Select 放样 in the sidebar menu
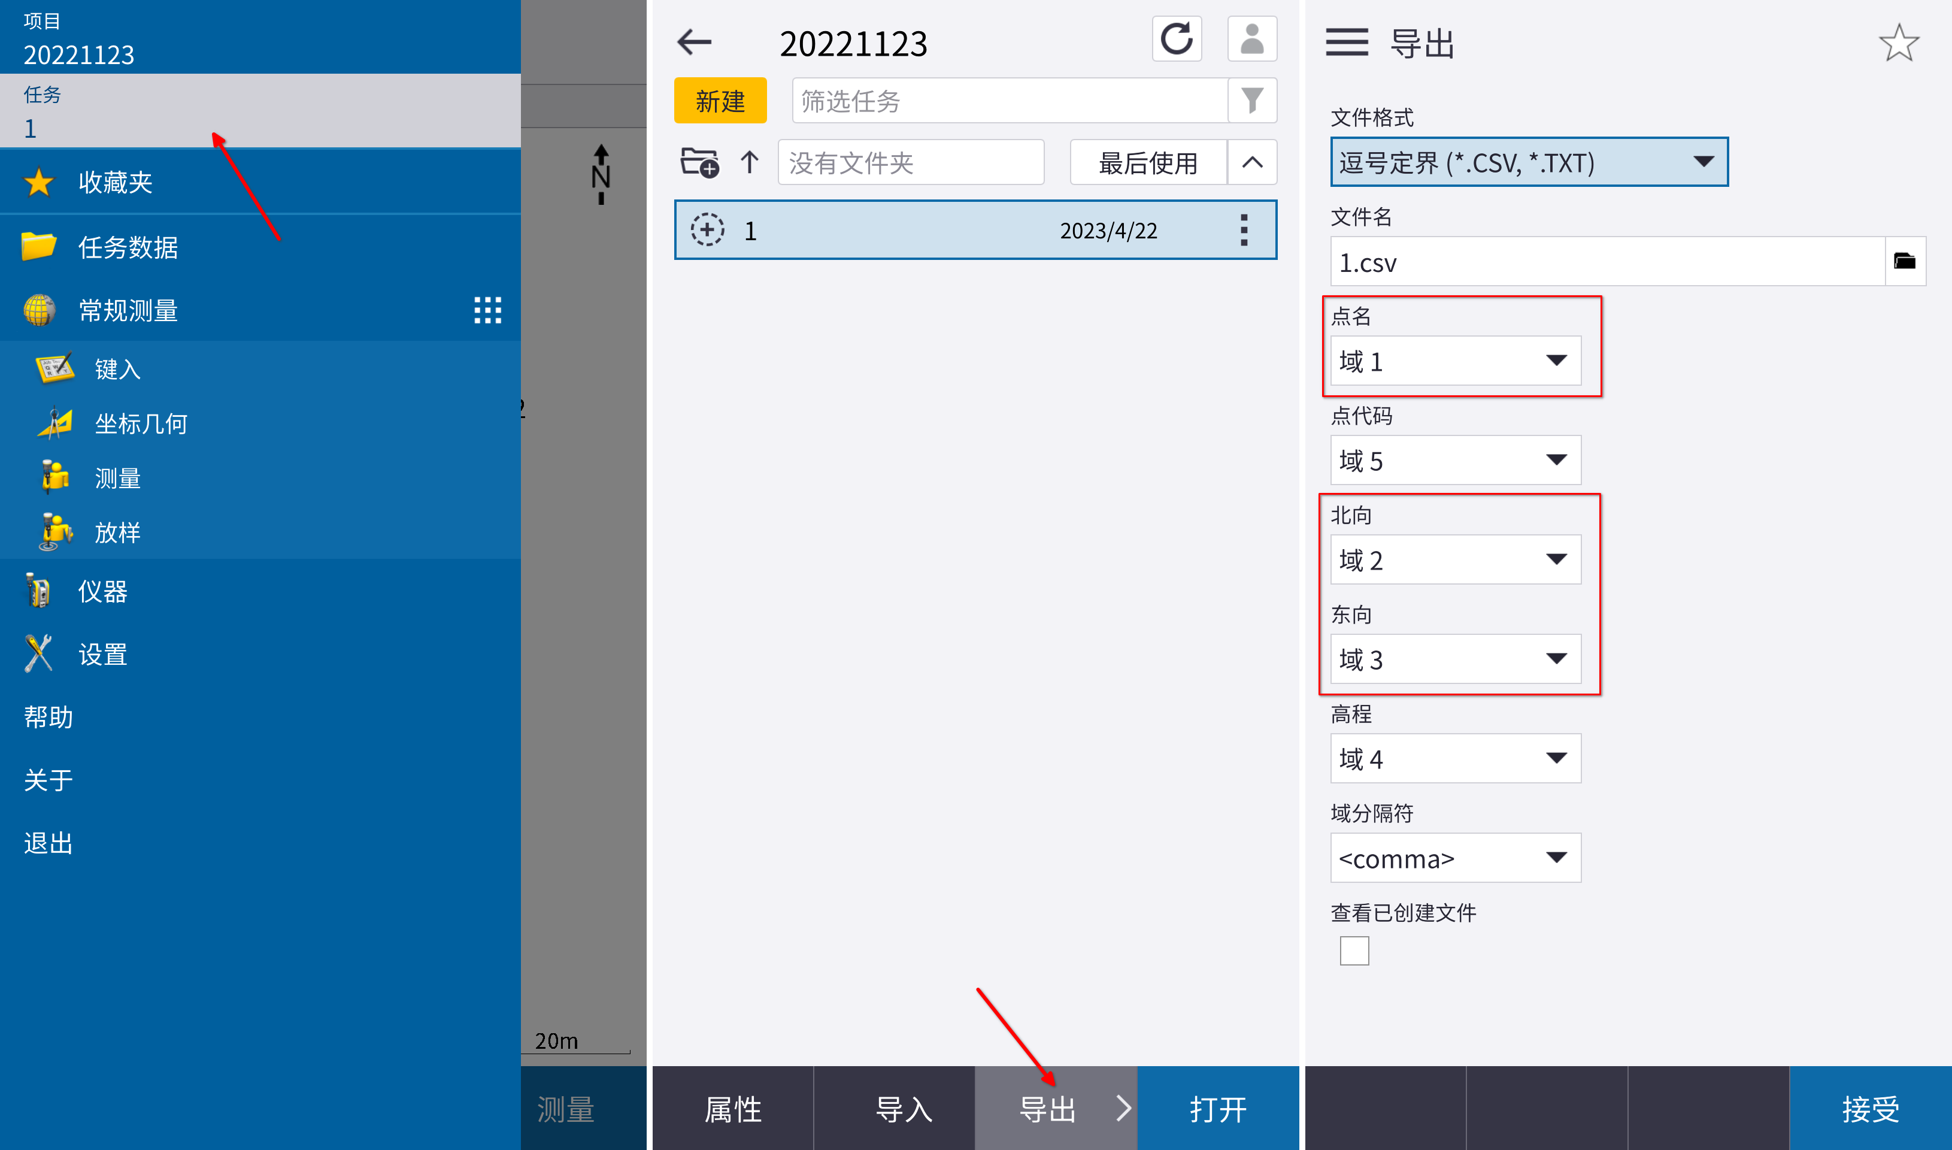Viewport: 1952px width, 1150px height. [117, 532]
